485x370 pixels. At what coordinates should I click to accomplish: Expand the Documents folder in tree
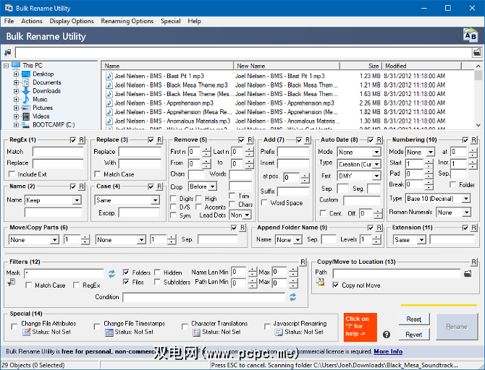click(x=16, y=82)
